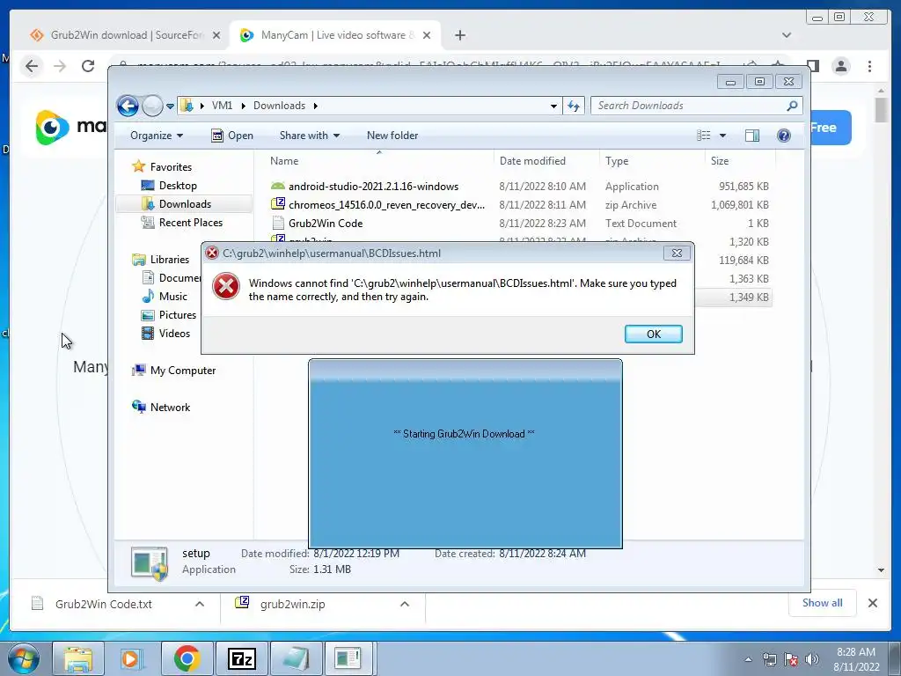Select My Computer in navigation pane

click(183, 371)
